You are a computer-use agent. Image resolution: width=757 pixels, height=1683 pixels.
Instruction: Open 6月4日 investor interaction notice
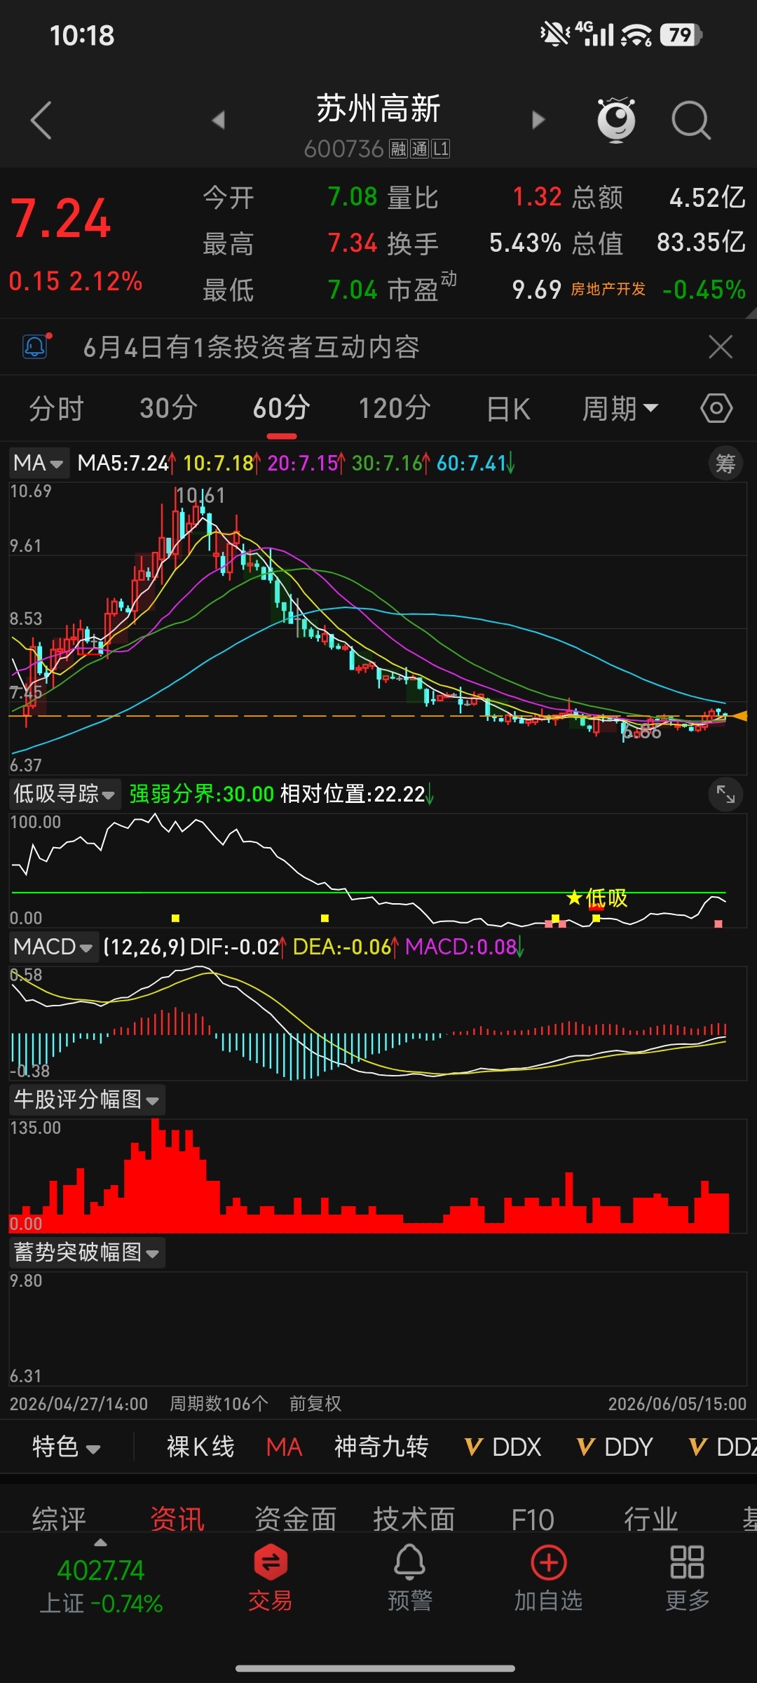click(x=251, y=346)
